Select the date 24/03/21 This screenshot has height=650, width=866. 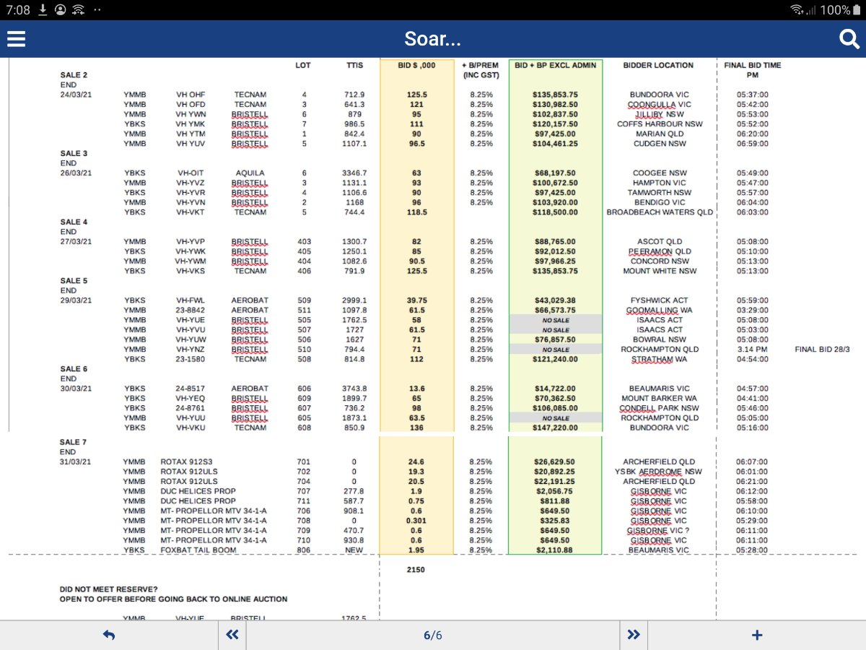tap(76, 95)
